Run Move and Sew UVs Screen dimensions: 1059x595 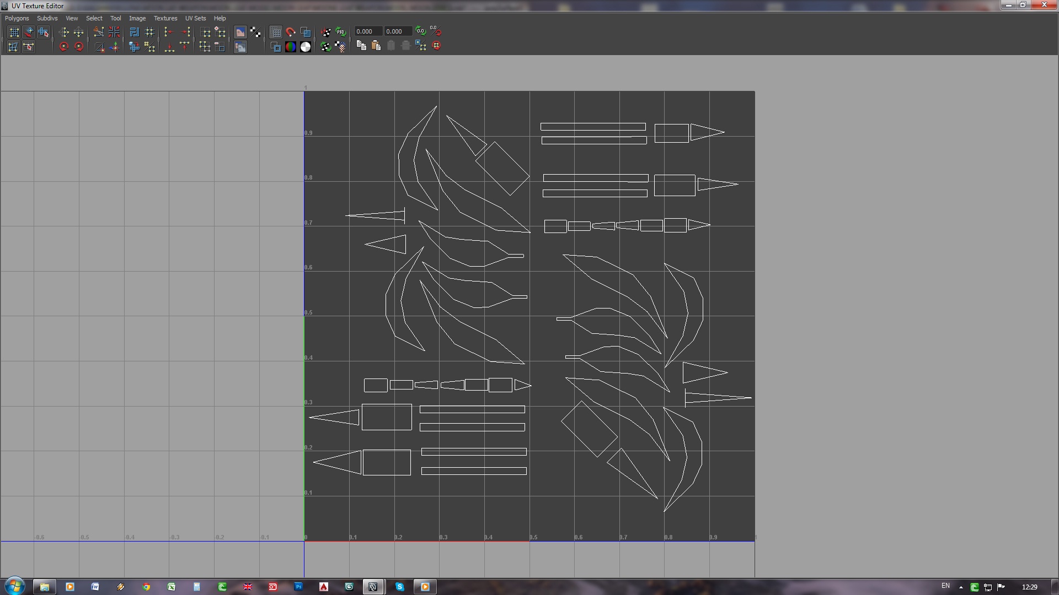click(114, 47)
